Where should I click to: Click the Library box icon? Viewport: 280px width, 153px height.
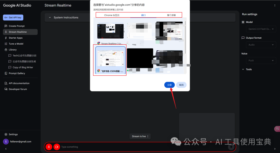click(x=6, y=50)
